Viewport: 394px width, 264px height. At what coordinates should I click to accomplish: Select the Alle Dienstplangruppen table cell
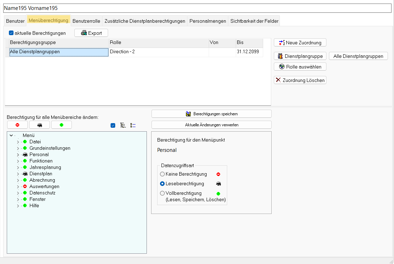[x=59, y=52]
